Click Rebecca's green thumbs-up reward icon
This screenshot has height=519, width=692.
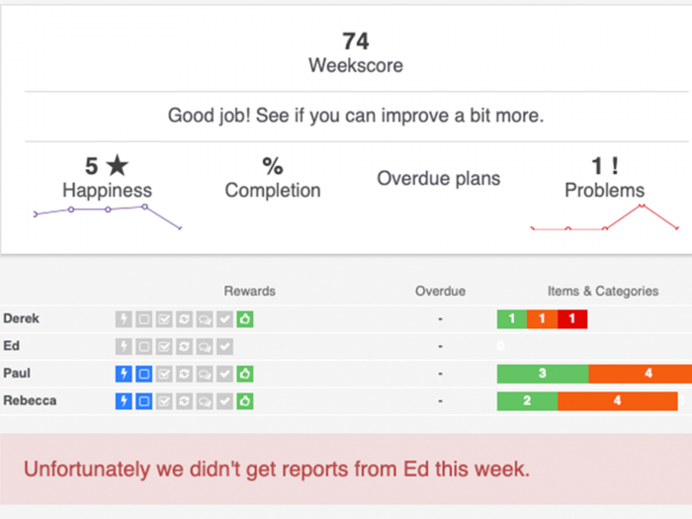tap(245, 401)
